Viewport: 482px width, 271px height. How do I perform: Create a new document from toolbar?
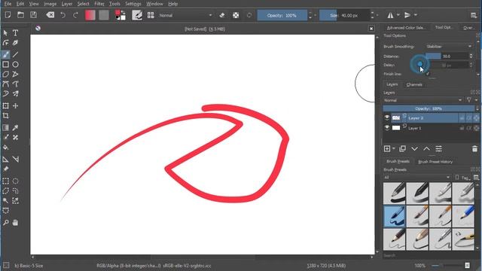[8, 15]
